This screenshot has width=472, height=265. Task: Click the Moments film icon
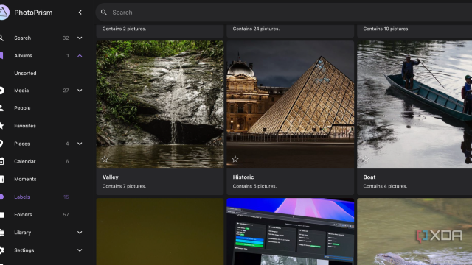tap(1, 179)
